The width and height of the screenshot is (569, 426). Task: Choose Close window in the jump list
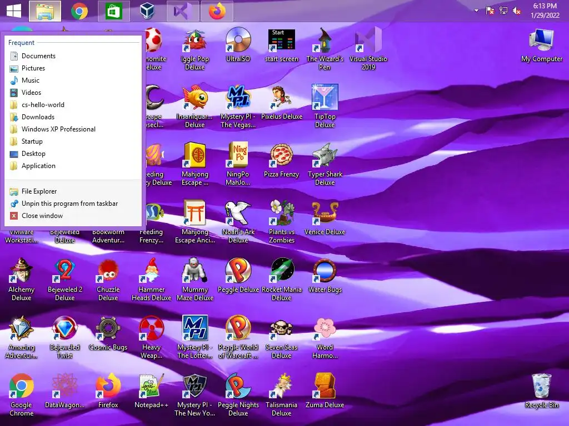[73, 216]
